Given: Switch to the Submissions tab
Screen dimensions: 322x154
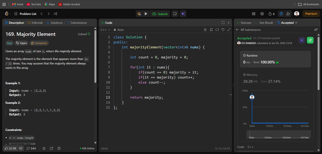Looking at the screenshot, I should 76,23.
